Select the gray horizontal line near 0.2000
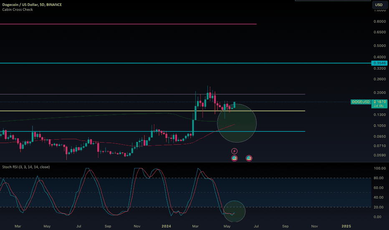Viewport: 389px width, 230px height. [153, 94]
